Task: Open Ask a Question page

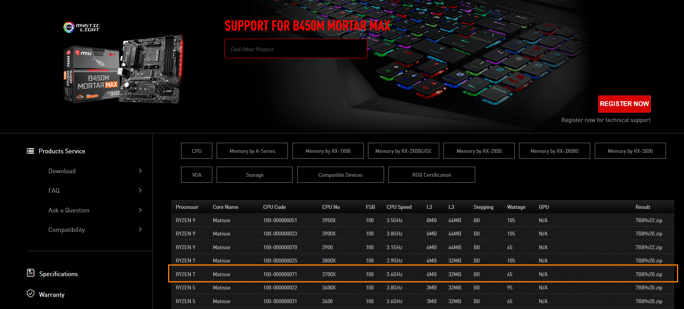Action: coord(69,210)
